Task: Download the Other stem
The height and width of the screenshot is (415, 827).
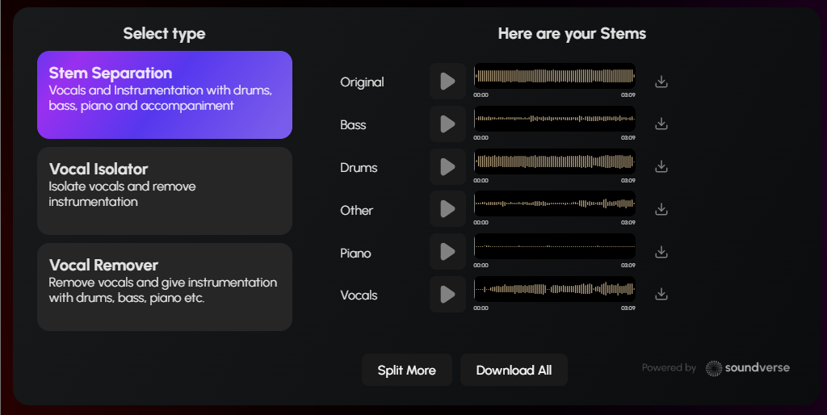Action: pos(661,209)
